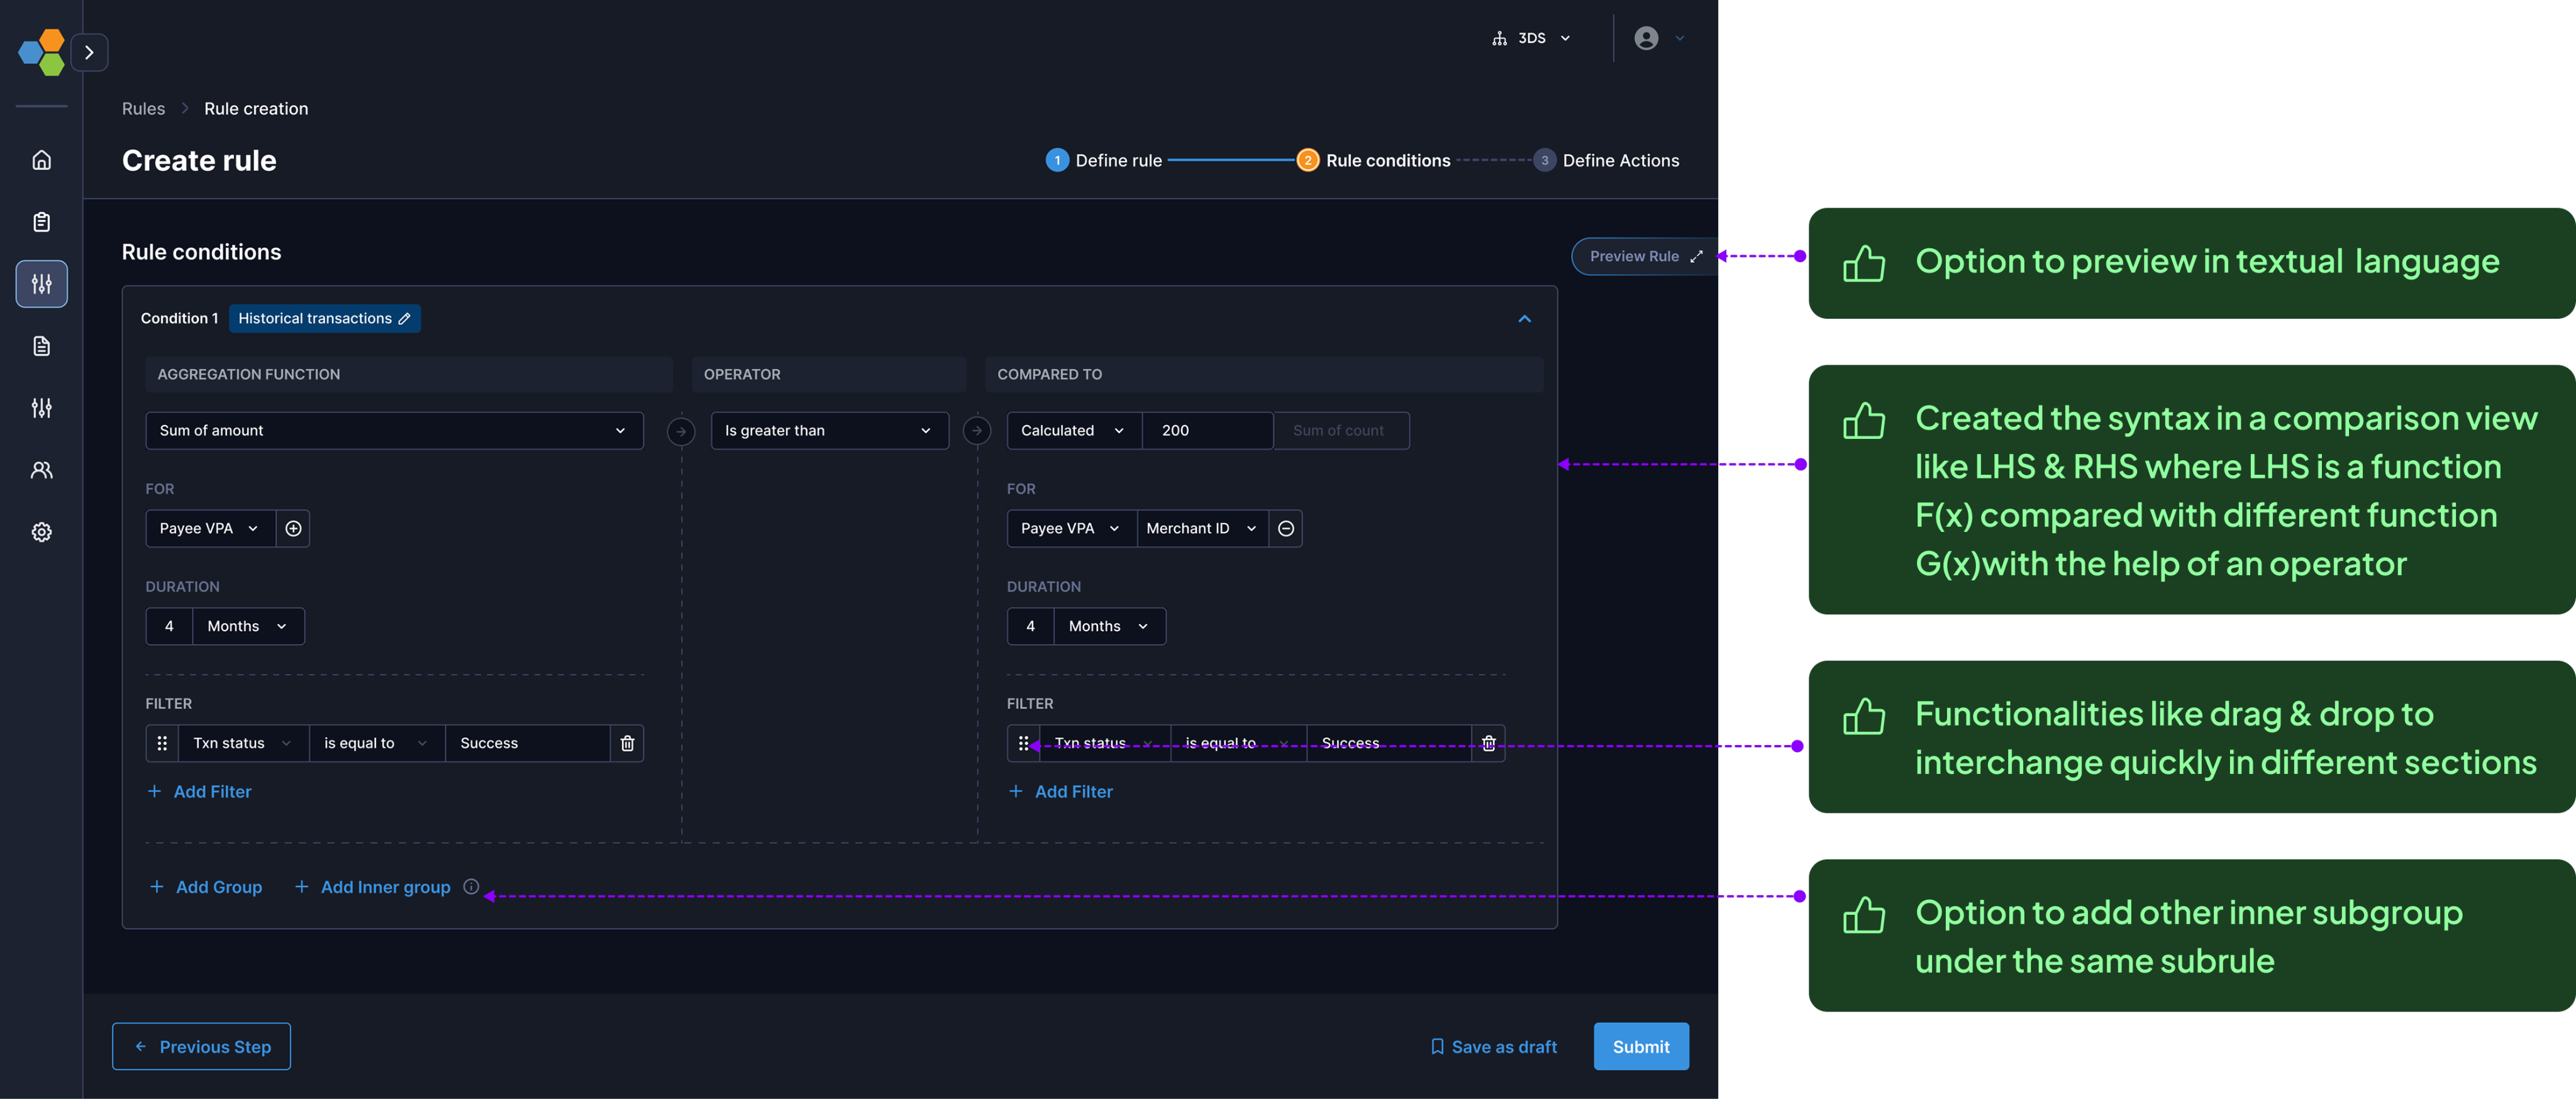Open the home icon in sidebar
Viewport: 2576px width, 1099px height.
[x=41, y=160]
